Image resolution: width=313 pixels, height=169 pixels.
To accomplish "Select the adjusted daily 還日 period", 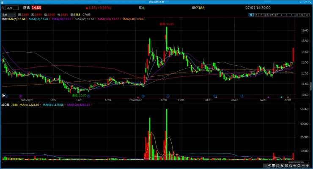I will point(266,15).
